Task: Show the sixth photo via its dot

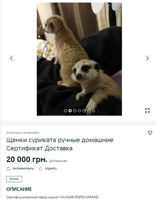Action: (89, 111)
